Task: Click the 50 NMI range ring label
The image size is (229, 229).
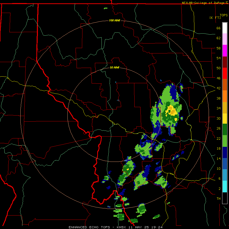Action: click(x=114, y=67)
